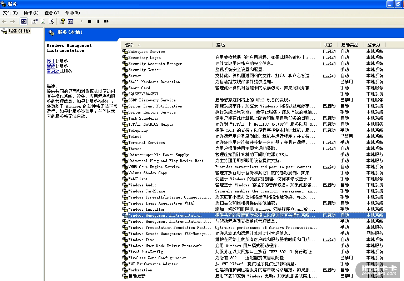
Task: Click the toolbar icon right of Help
Action: (70, 21)
